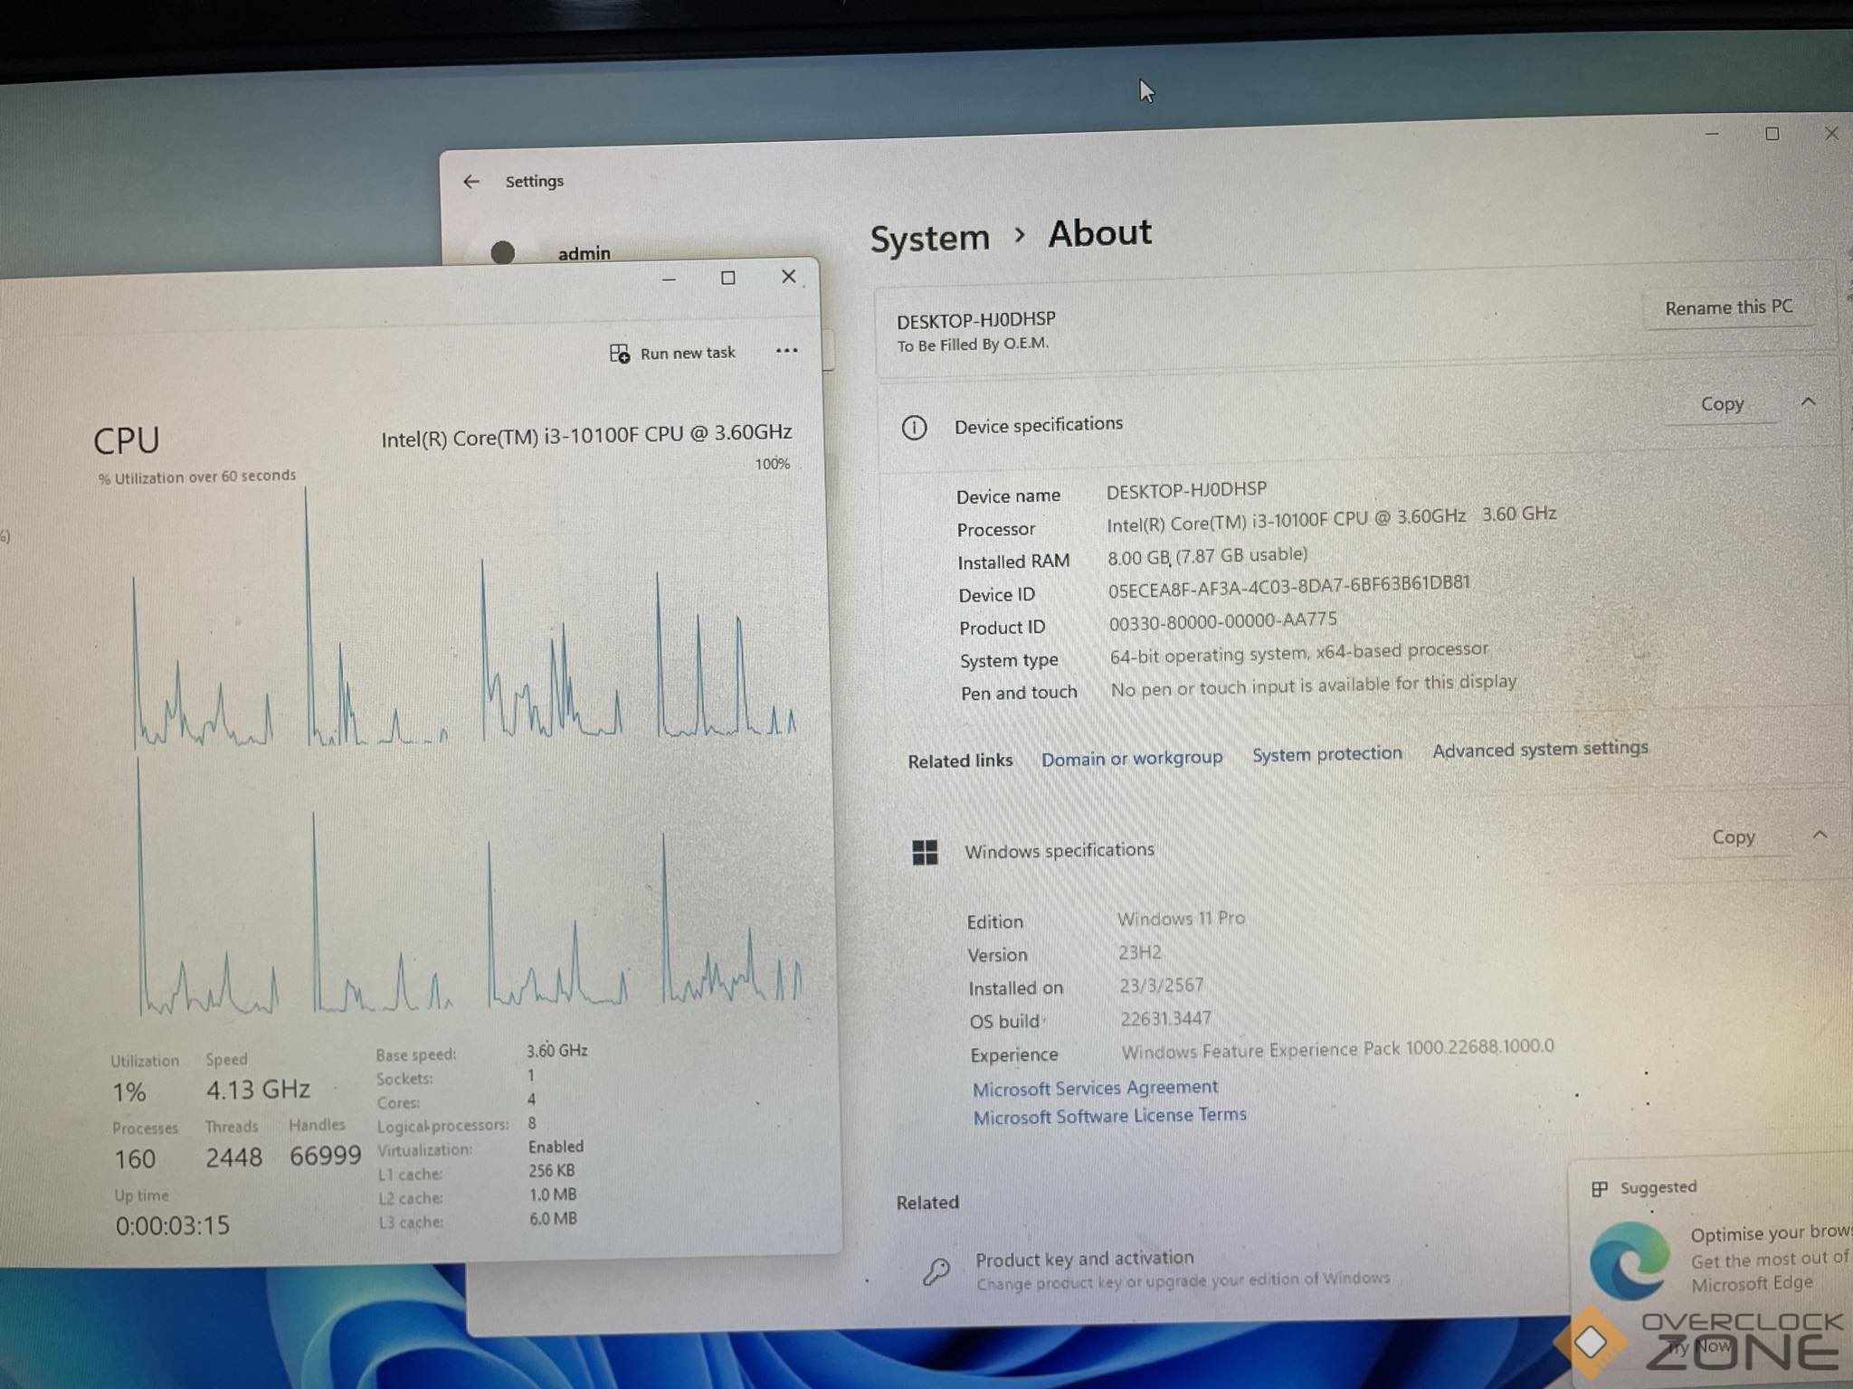
Task: Collapse the Device specifications section
Action: [1808, 402]
